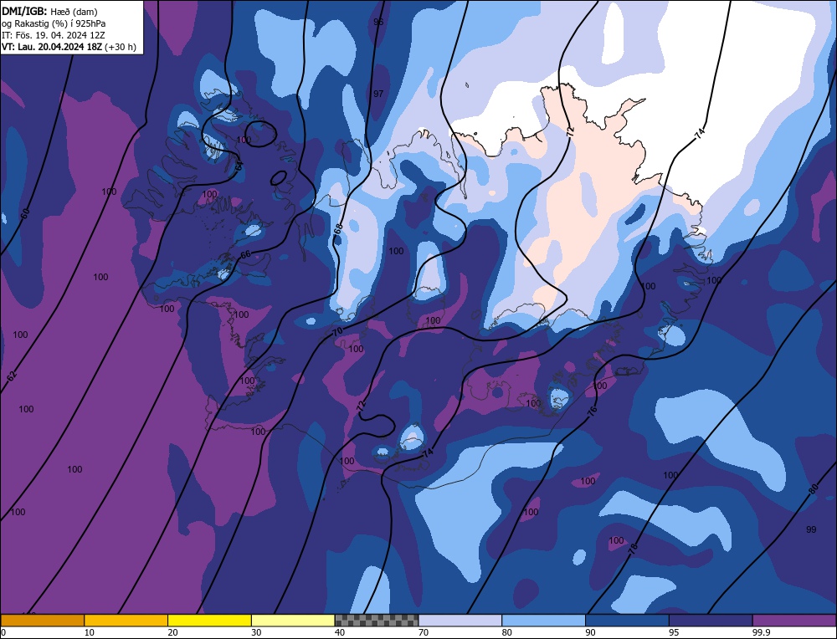Click the '90' tick label on legend
Screen dimensions: 837x639
point(590,632)
